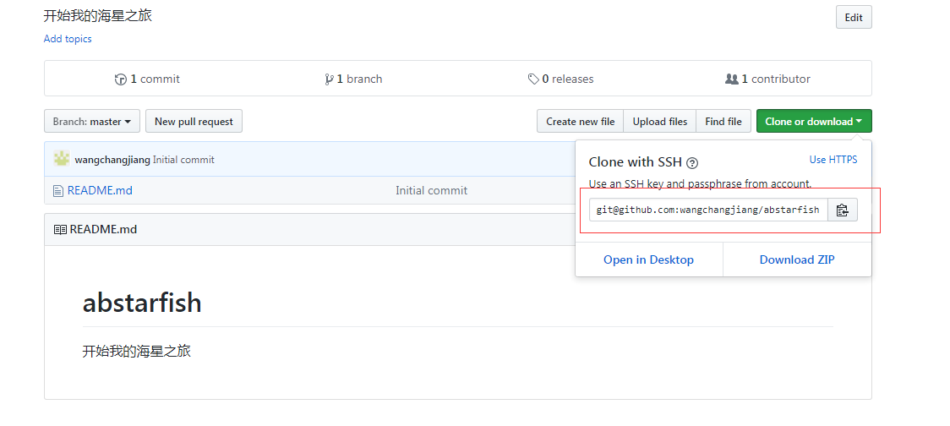The image size is (950, 426).
Task: Select the git@github.com SSH URL field
Action: click(x=708, y=210)
